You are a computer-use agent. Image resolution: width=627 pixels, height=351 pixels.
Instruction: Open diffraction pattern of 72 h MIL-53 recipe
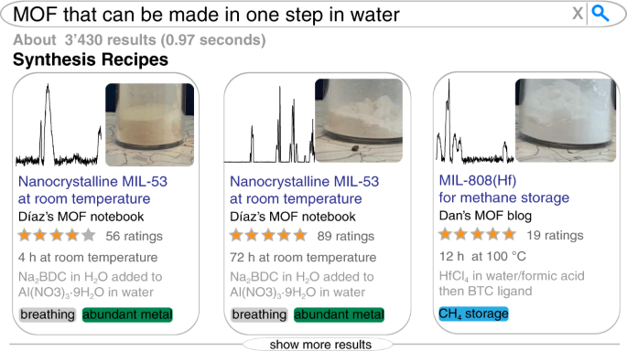coord(269,124)
